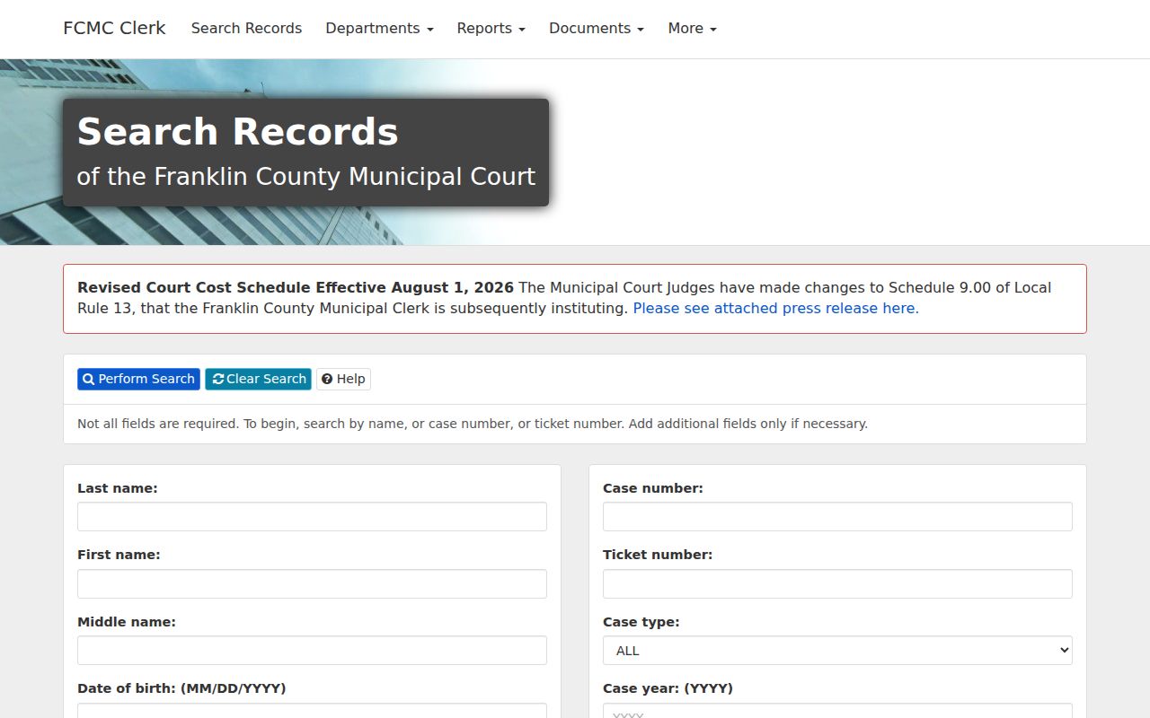This screenshot has width=1150, height=718.
Task: Focus the Case number field
Action: (837, 517)
